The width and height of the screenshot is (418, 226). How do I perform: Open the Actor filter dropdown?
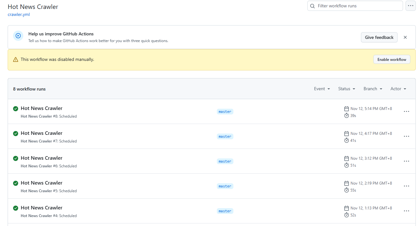(398, 89)
